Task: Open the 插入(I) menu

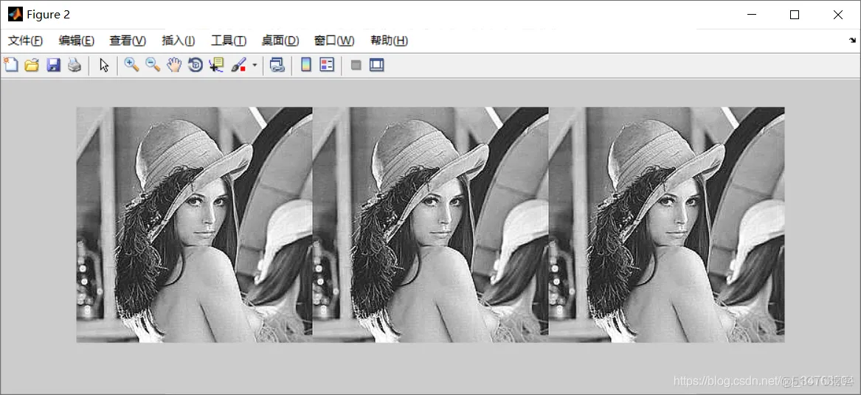Action: (178, 41)
